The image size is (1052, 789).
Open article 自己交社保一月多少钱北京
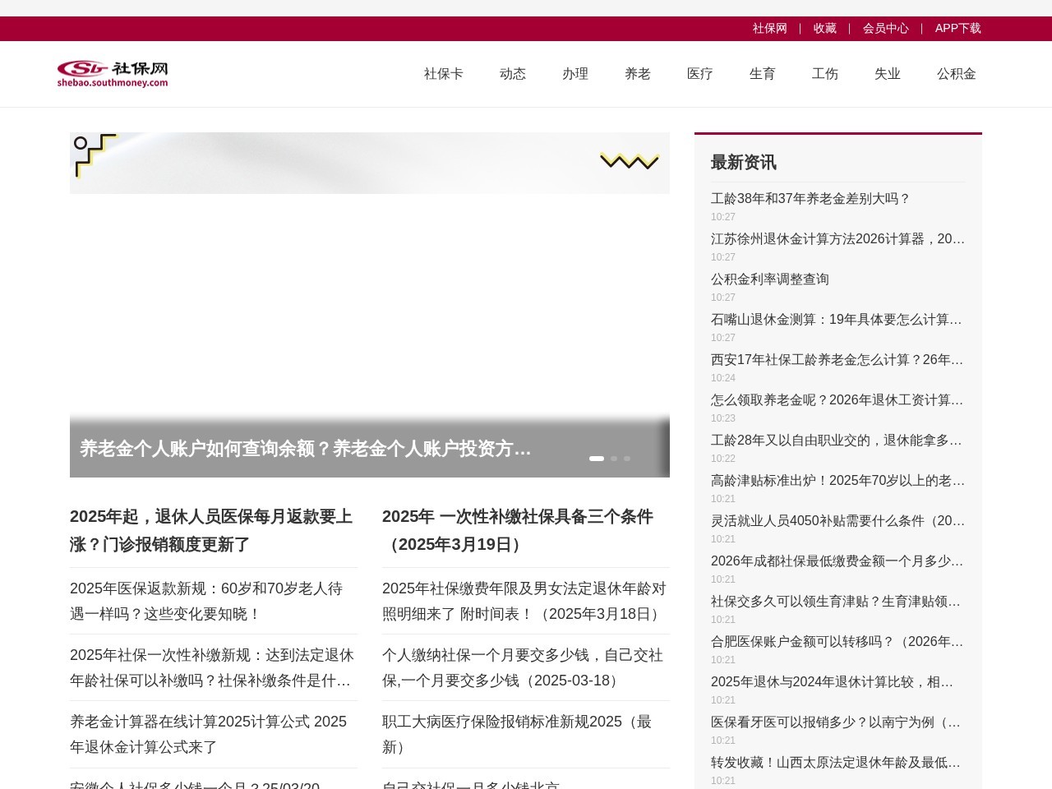[471, 783]
